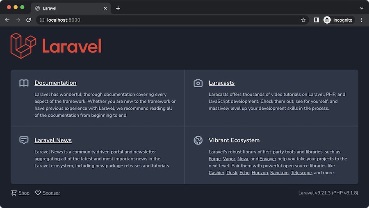
Task: Follow the Forge link
Action: pos(214,158)
